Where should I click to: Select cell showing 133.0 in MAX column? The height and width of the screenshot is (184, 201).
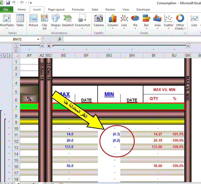click(63, 147)
